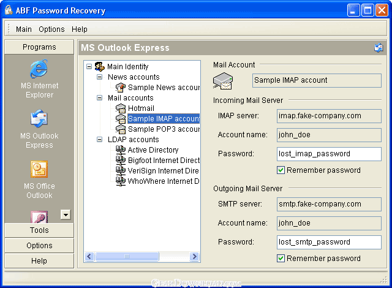
Task: Choose MS Office Outlook sidebar icon
Action: pos(39,169)
